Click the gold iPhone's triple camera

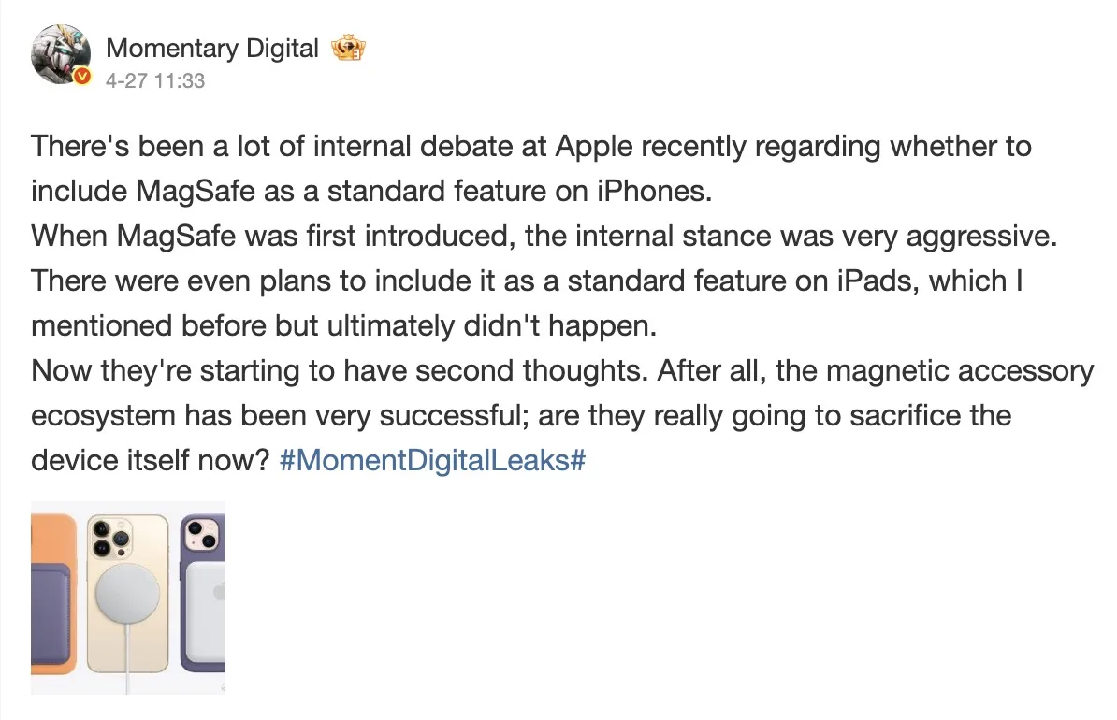(109, 540)
